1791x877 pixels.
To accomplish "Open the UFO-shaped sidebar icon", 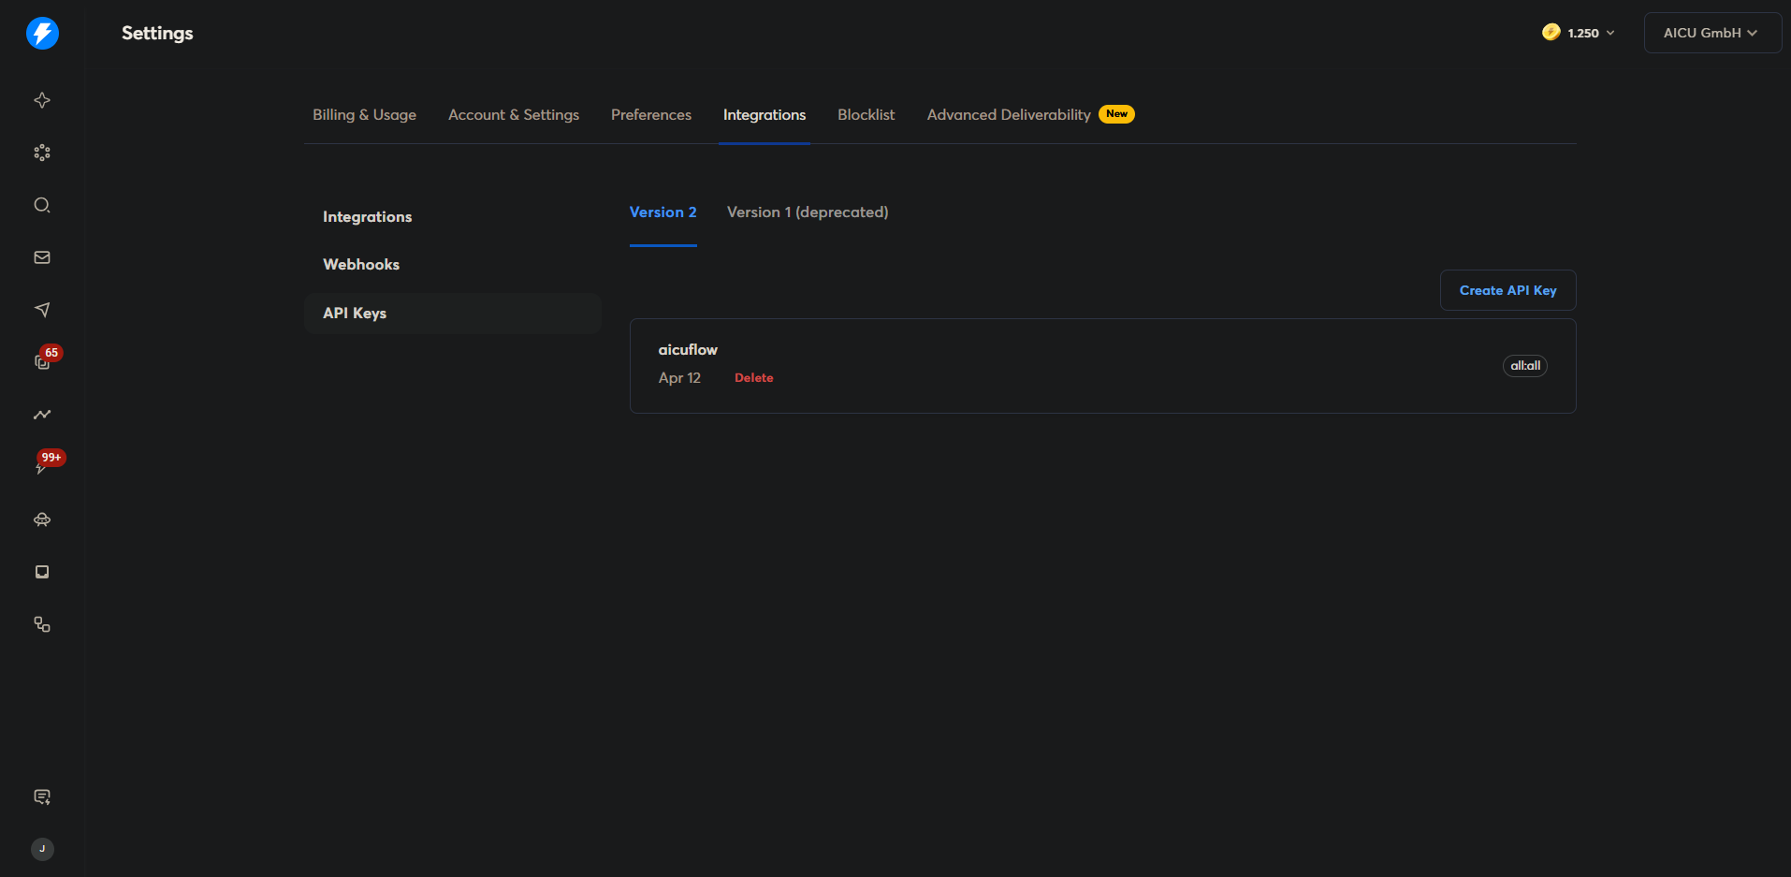I will pos(42,519).
